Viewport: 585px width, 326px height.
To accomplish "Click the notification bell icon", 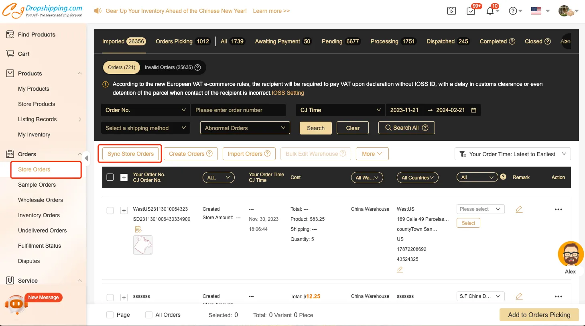I will [x=490, y=11].
